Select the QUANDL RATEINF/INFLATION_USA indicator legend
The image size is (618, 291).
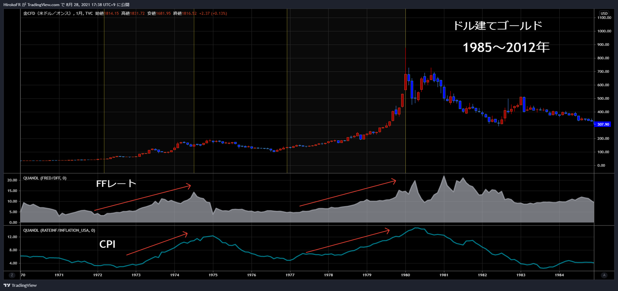(x=59, y=230)
